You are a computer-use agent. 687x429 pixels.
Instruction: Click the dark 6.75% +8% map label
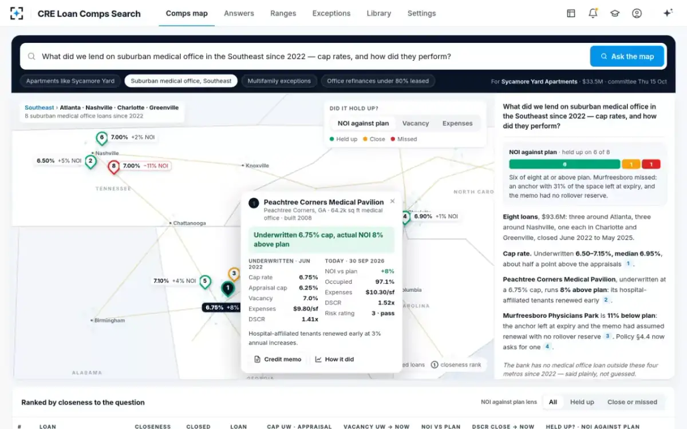[x=222, y=307]
